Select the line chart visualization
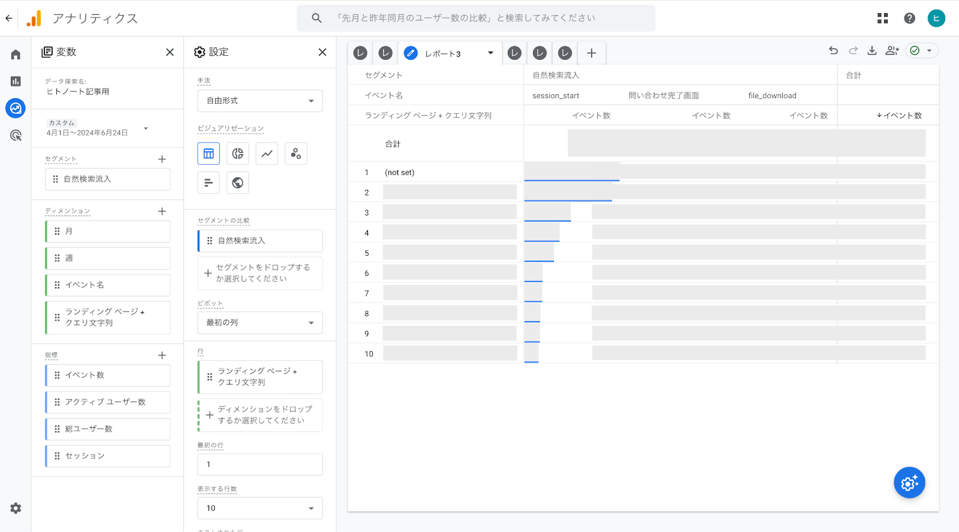The width and height of the screenshot is (959, 532). (x=267, y=153)
